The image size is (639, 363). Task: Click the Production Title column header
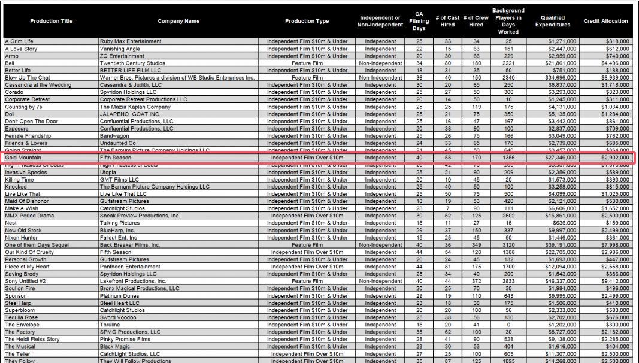51,21
